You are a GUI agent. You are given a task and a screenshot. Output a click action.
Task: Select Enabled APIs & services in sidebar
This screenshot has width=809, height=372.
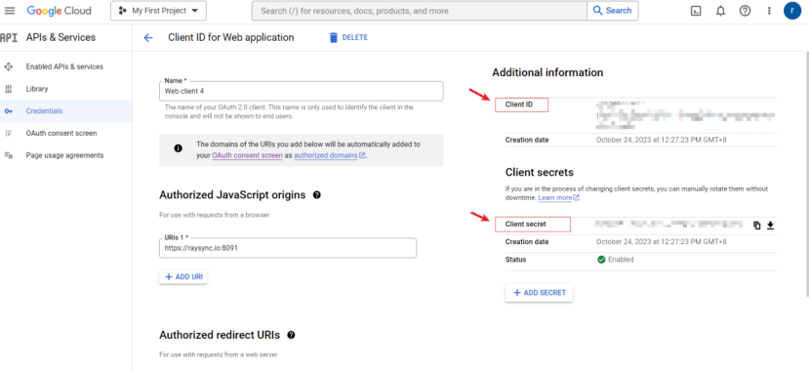coord(64,66)
